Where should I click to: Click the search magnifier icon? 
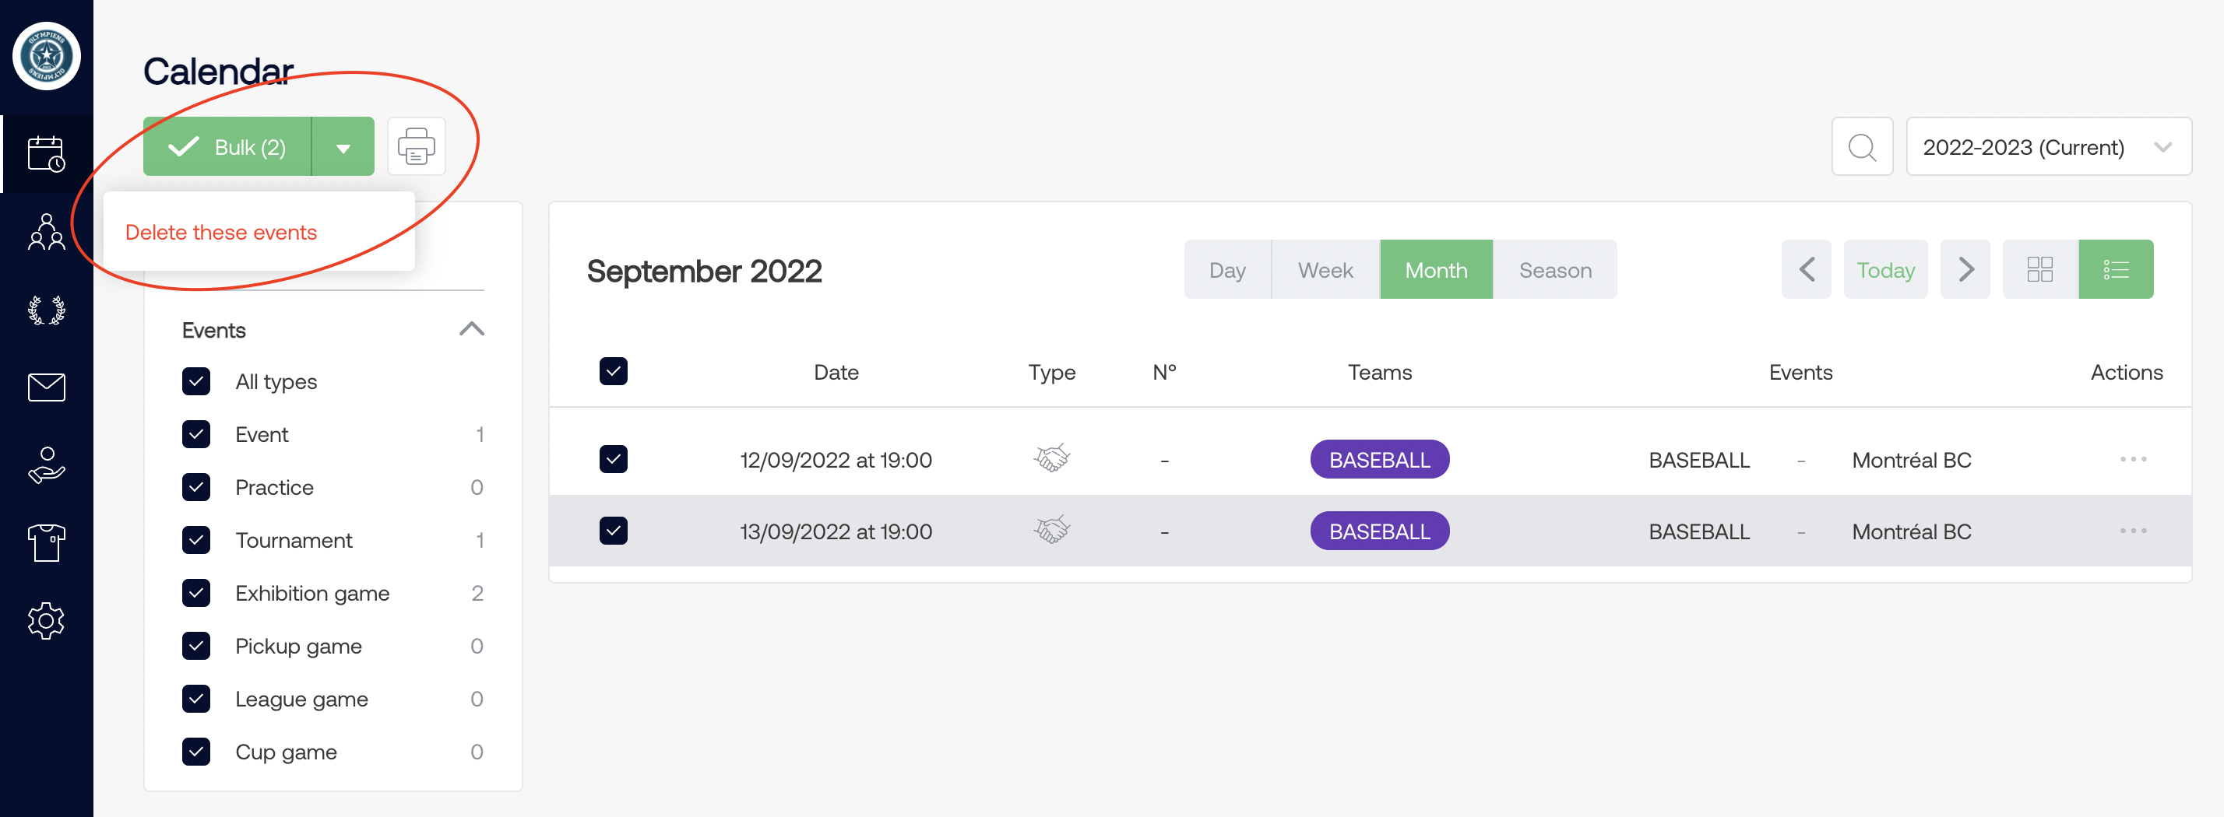point(1861,148)
